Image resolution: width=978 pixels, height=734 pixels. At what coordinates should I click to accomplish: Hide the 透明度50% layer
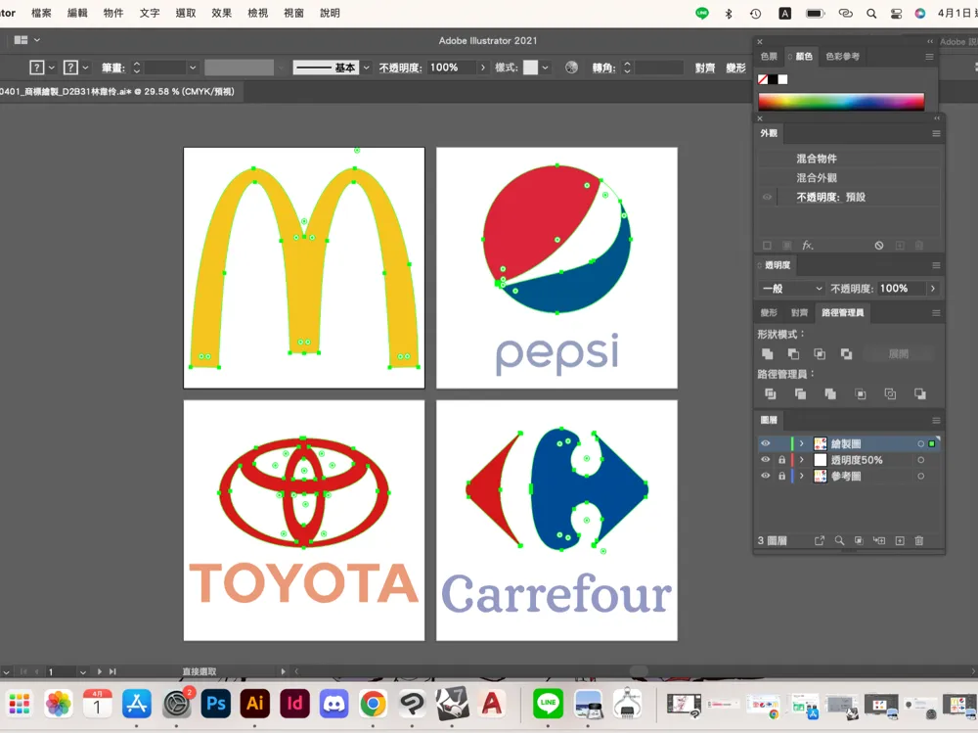click(x=766, y=460)
